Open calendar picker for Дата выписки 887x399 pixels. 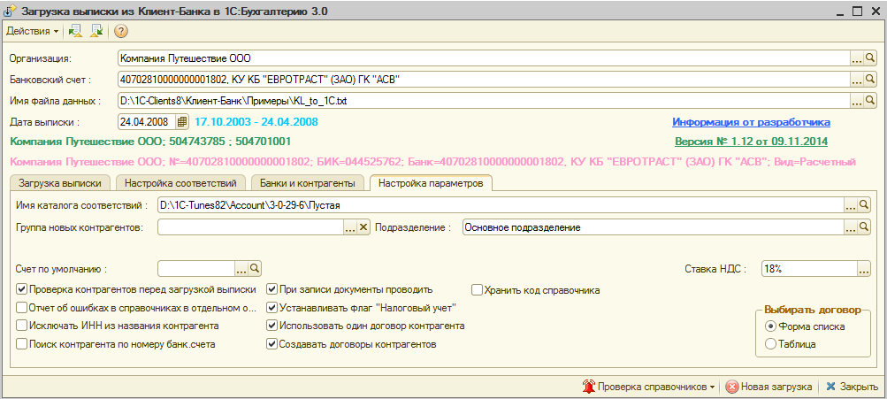[x=181, y=122]
